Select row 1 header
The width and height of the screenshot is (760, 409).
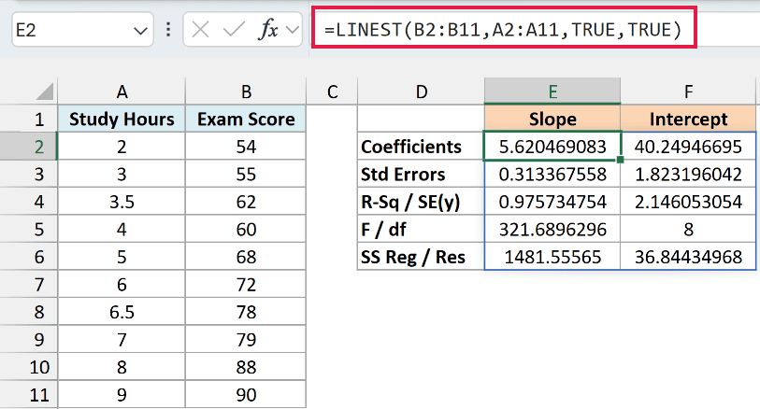29,120
